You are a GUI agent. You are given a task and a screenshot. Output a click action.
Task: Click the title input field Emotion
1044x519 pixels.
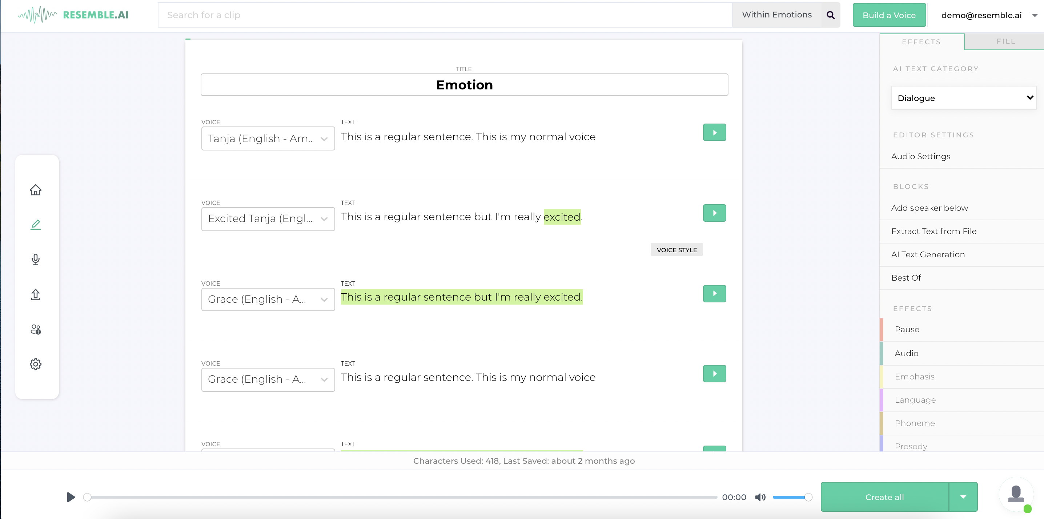click(x=464, y=85)
